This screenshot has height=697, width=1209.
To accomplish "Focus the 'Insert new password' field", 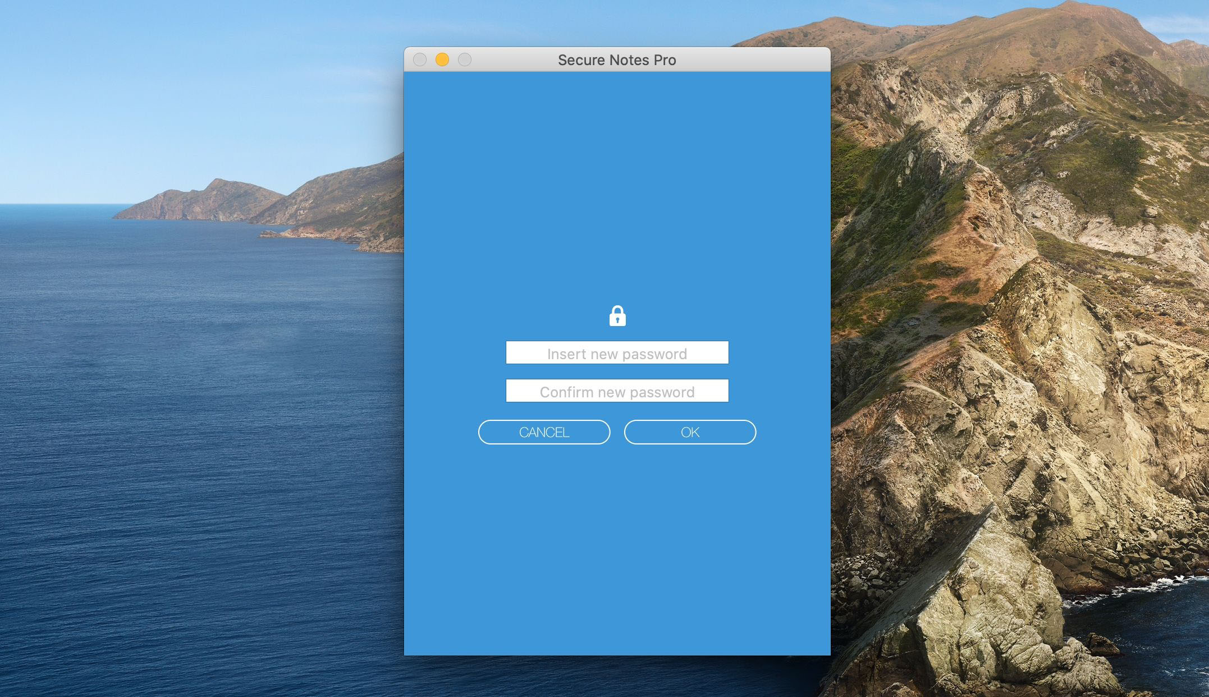I will [617, 352].
